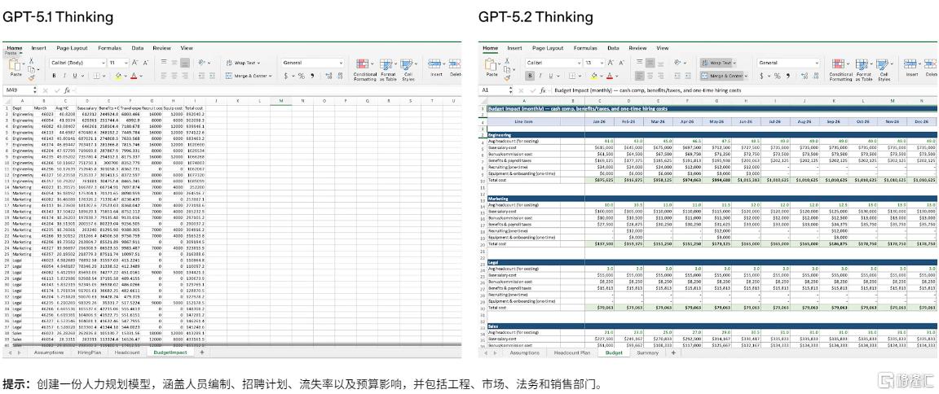Click Insert cells icon in left Excel window
This screenshot has width=939, height=394.
(436, 63)
